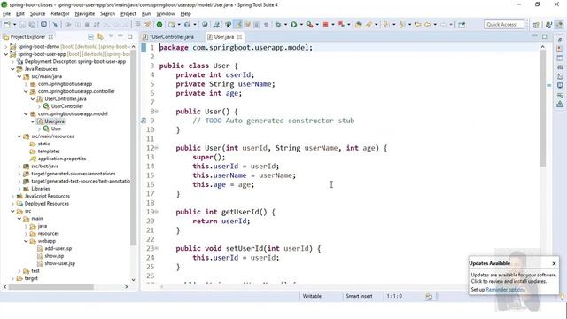This screenshot has width=567, height=319.
Task: Click into the Quick Access field
Action: coord(504,25)
